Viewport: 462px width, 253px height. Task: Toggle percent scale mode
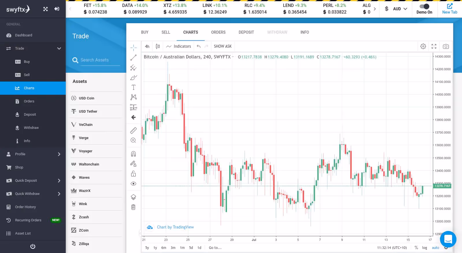point(416,248)
